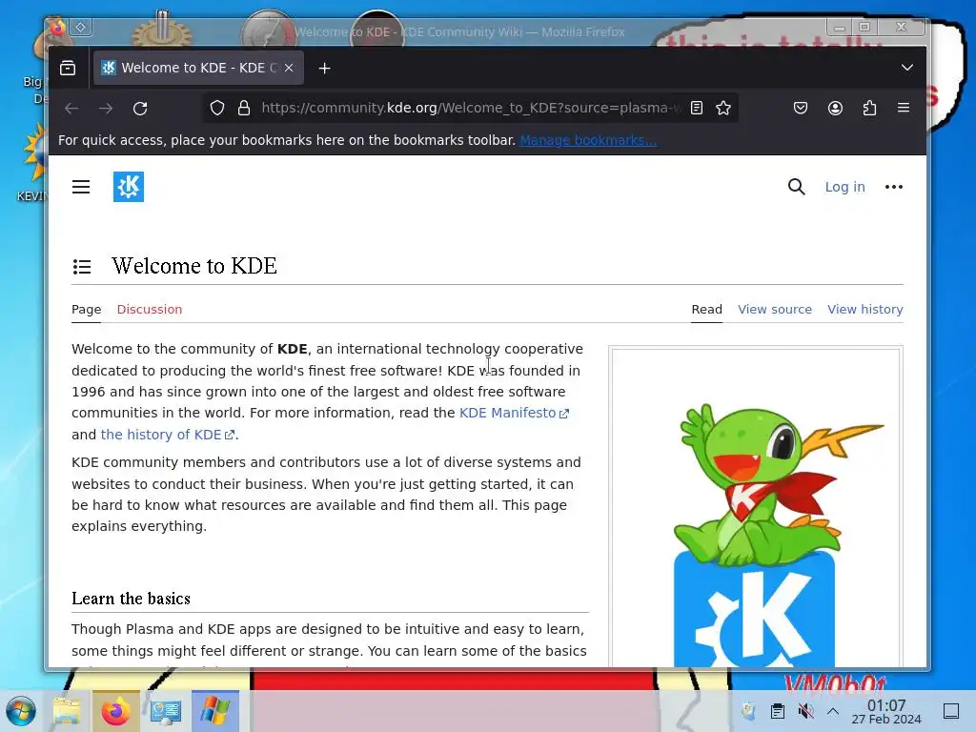
Task: Toggle the table of contents icon
Action: [82, 267]
